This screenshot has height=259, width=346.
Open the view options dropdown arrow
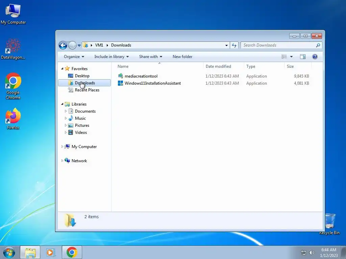(291, 57)
